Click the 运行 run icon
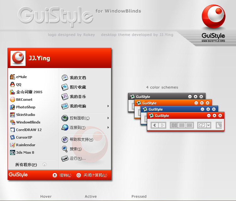The image size is (236, 201). coord(65,158)
